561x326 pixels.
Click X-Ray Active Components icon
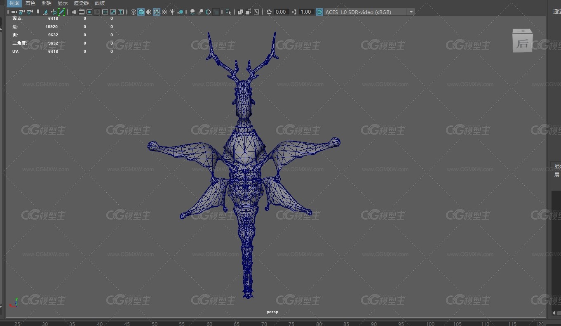point(249,12)
